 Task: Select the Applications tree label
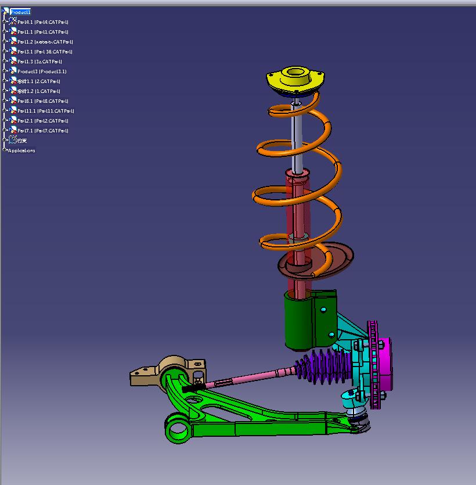point(21,150)
